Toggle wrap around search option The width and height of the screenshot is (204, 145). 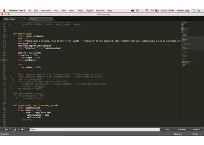tap(18, 129)
